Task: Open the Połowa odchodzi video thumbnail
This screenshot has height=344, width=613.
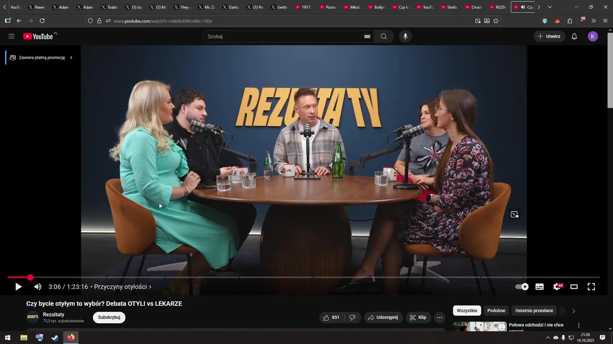Action: [480, 326]
